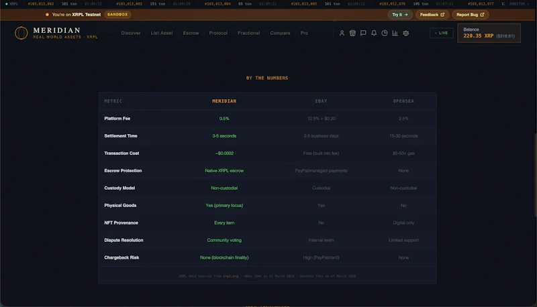The height and width of the screenshot is (307, 537).
Task: Open the MONITOR dropdown in ticker bar
Action: coord(518,4)
